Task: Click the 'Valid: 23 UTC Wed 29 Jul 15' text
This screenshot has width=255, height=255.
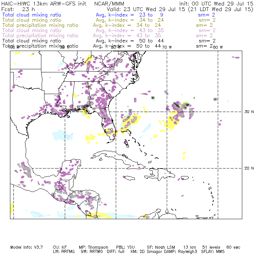Action: click(x=146, y=9)
